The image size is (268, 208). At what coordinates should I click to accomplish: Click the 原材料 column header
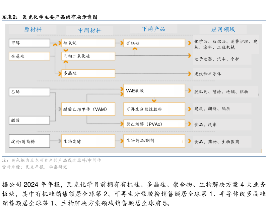point(33,30)
